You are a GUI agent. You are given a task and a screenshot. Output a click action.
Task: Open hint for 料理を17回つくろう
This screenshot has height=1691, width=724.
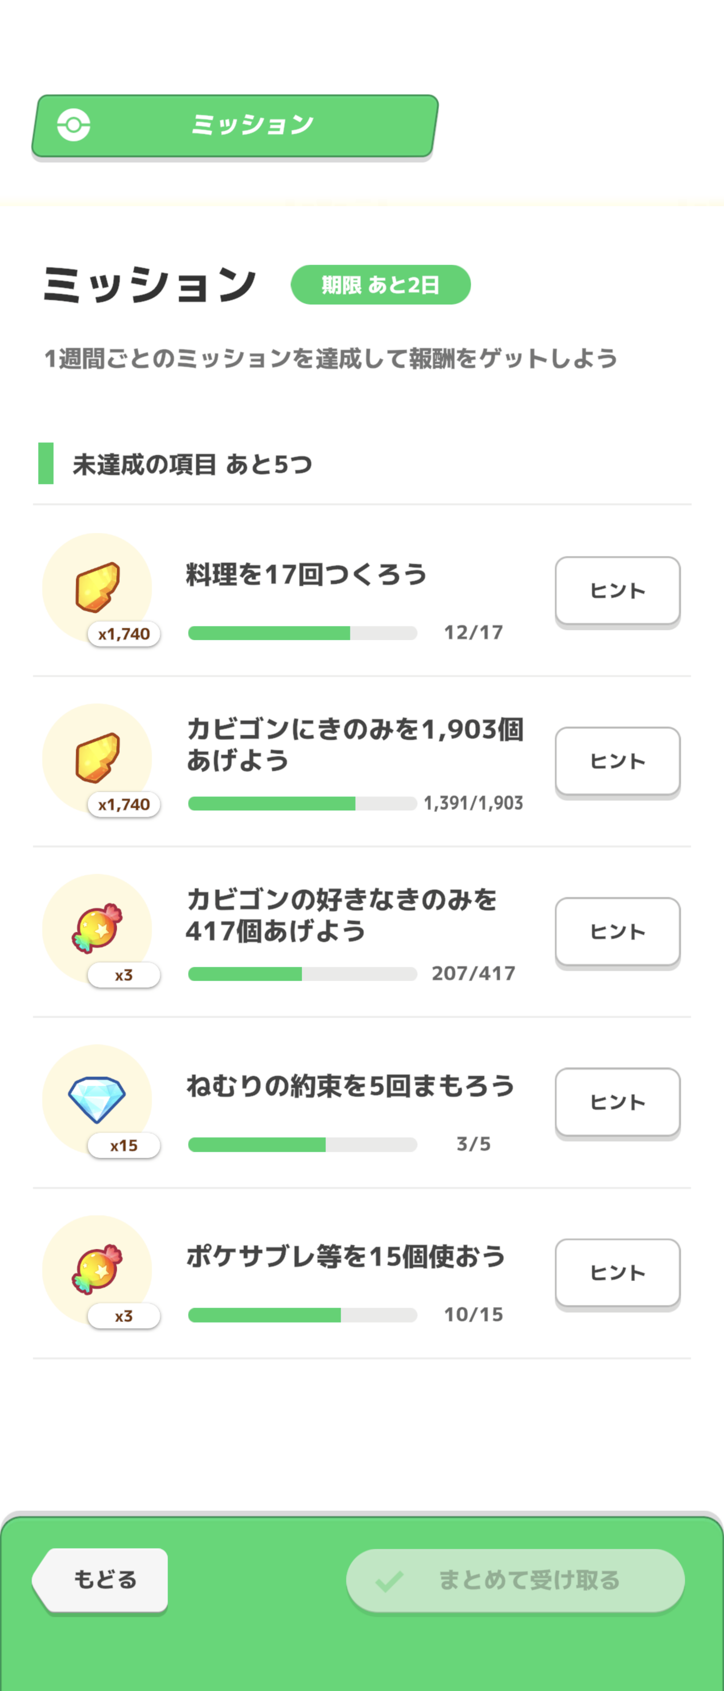[x=617, y=591]
